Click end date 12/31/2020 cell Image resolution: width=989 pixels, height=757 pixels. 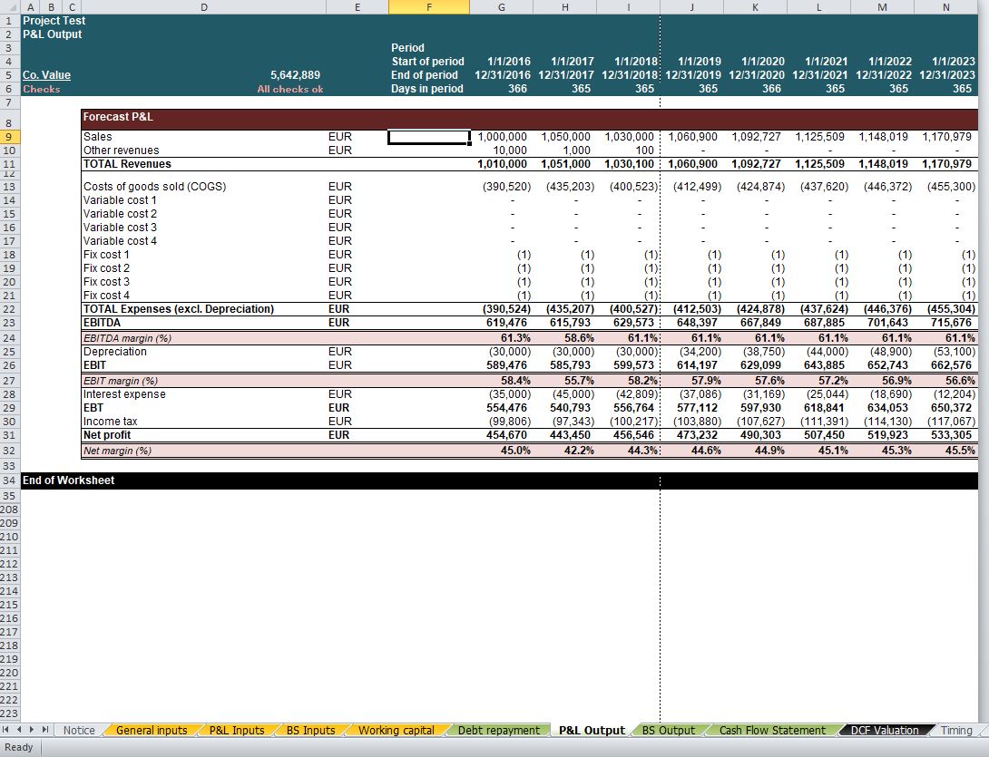point(756,75)
